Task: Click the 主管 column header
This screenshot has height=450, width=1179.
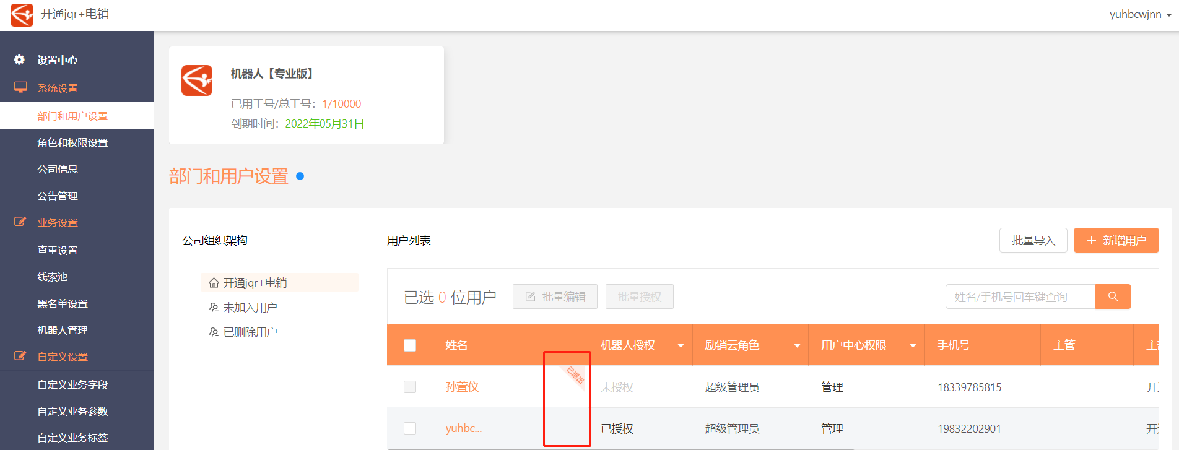Action: tap(1064, 345)
